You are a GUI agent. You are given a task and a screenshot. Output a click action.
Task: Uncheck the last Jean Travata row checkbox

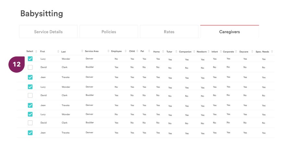pyautogui.click(x=30, y=133)
